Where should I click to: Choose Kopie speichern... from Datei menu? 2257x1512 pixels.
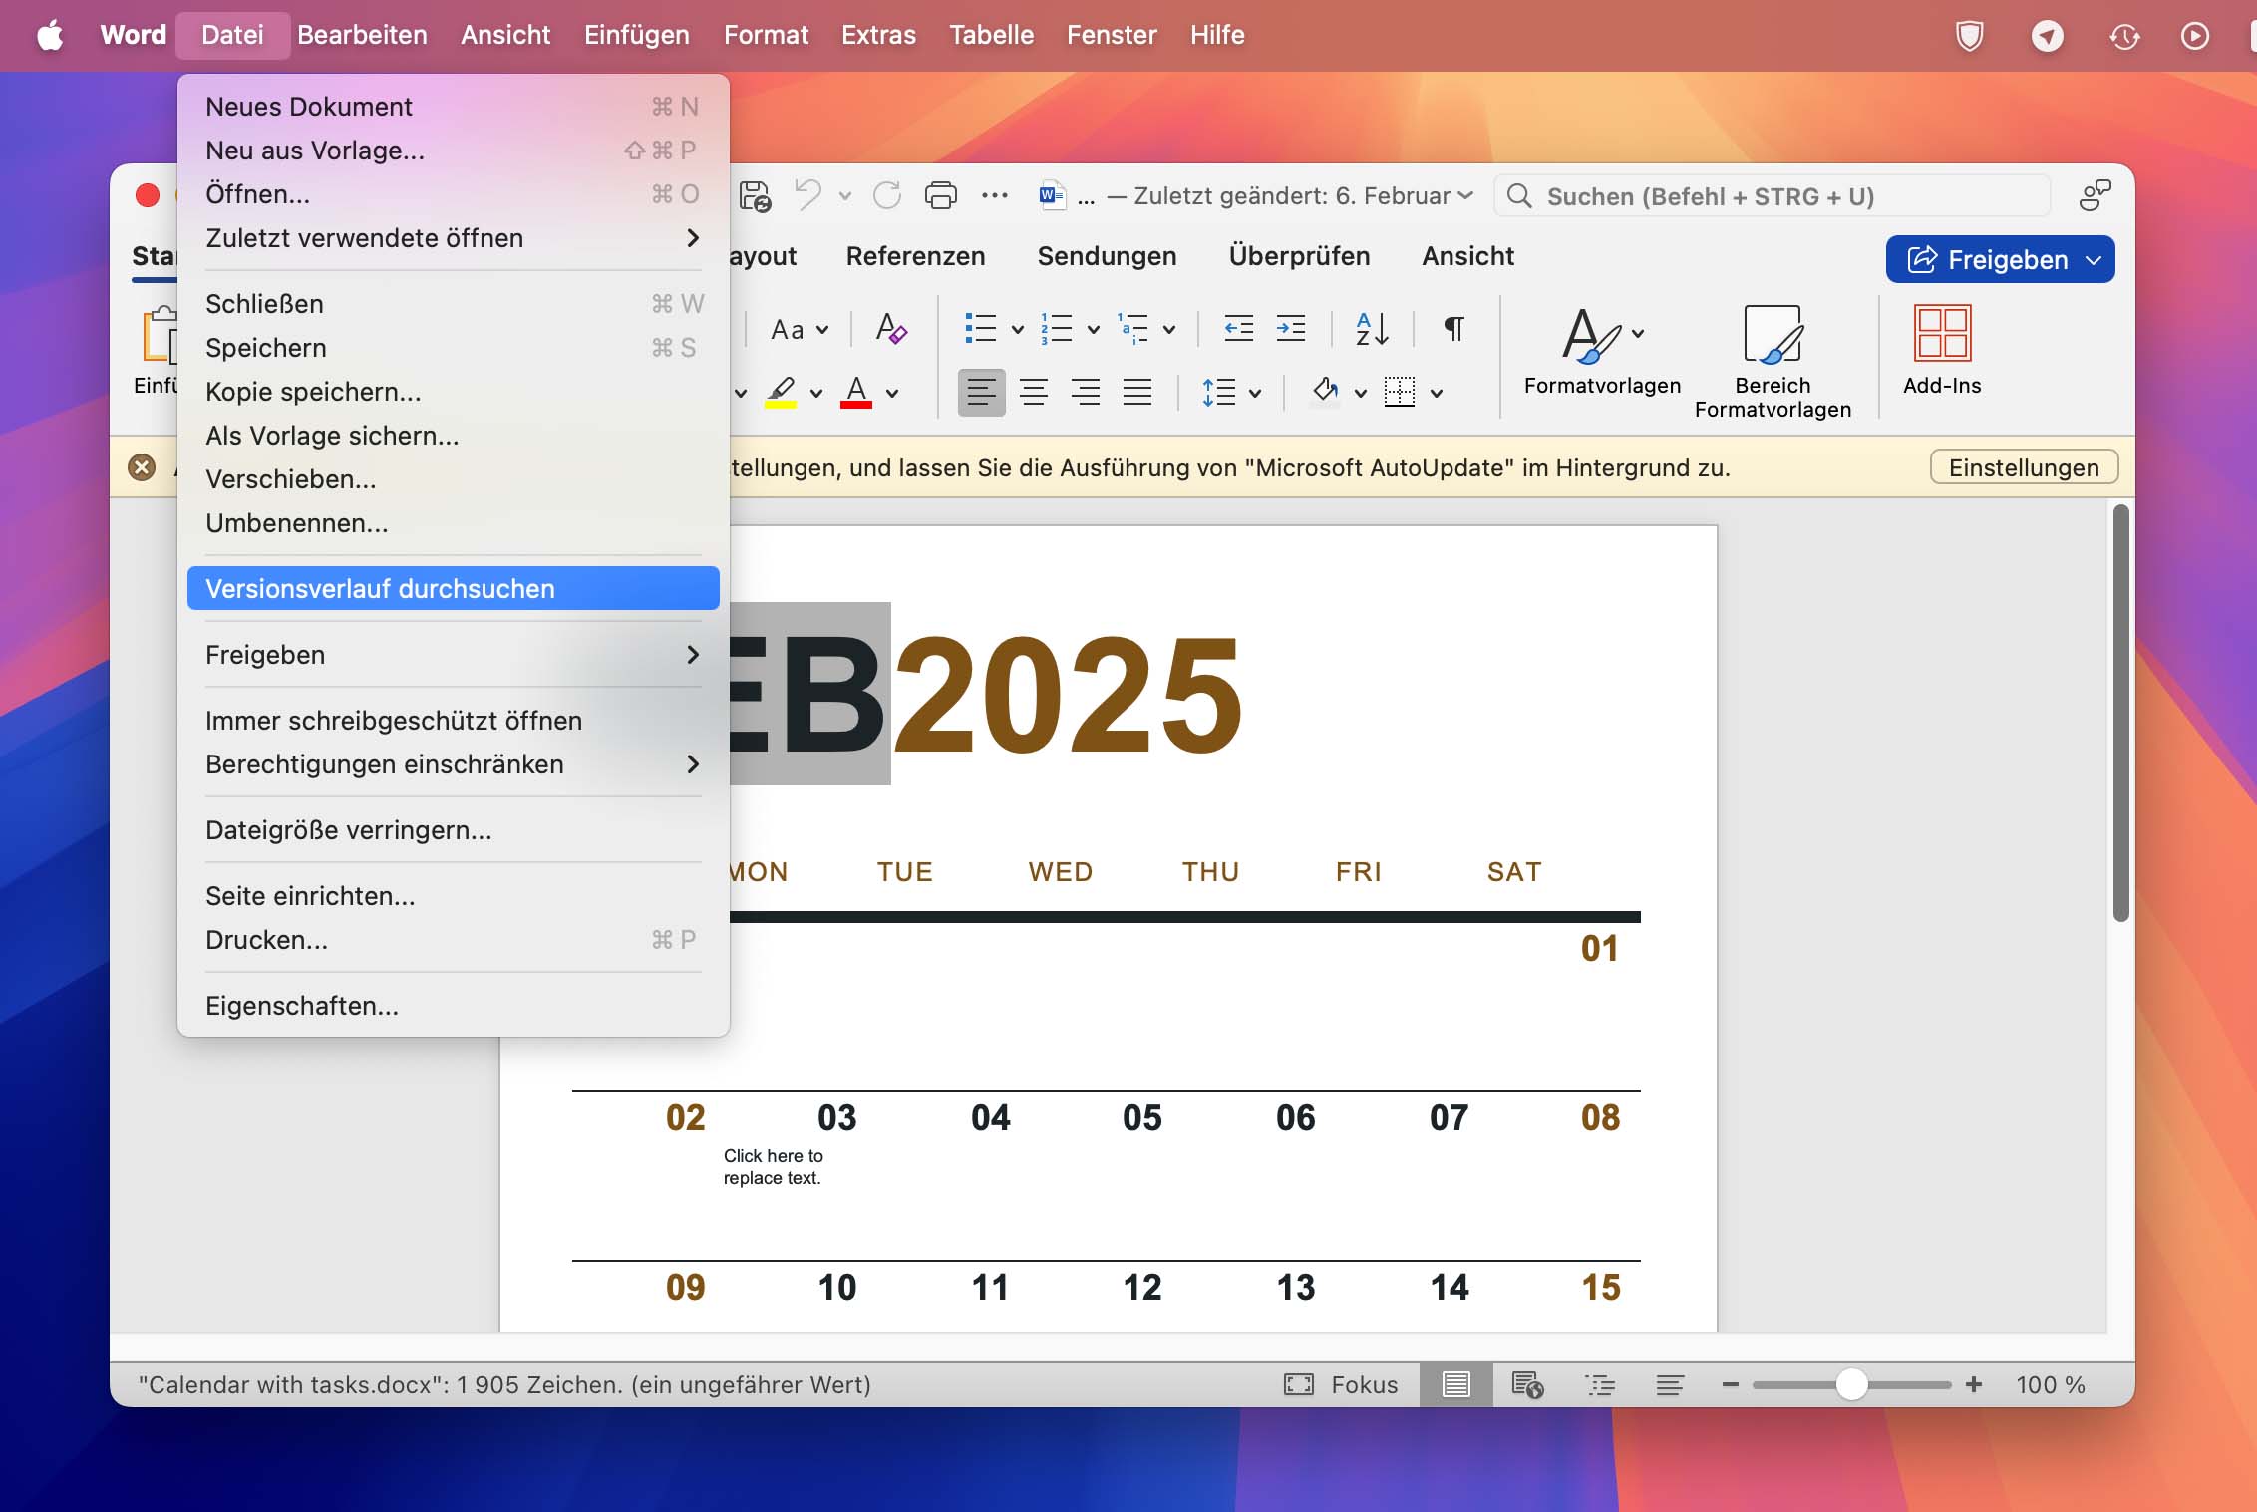[454, 392]
